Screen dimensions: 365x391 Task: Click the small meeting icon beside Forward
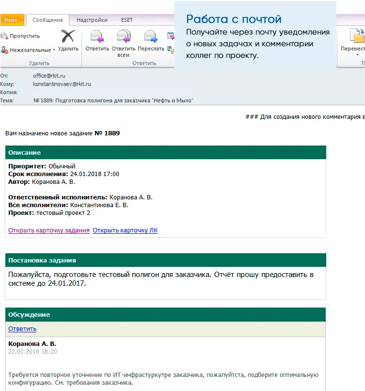170,35
